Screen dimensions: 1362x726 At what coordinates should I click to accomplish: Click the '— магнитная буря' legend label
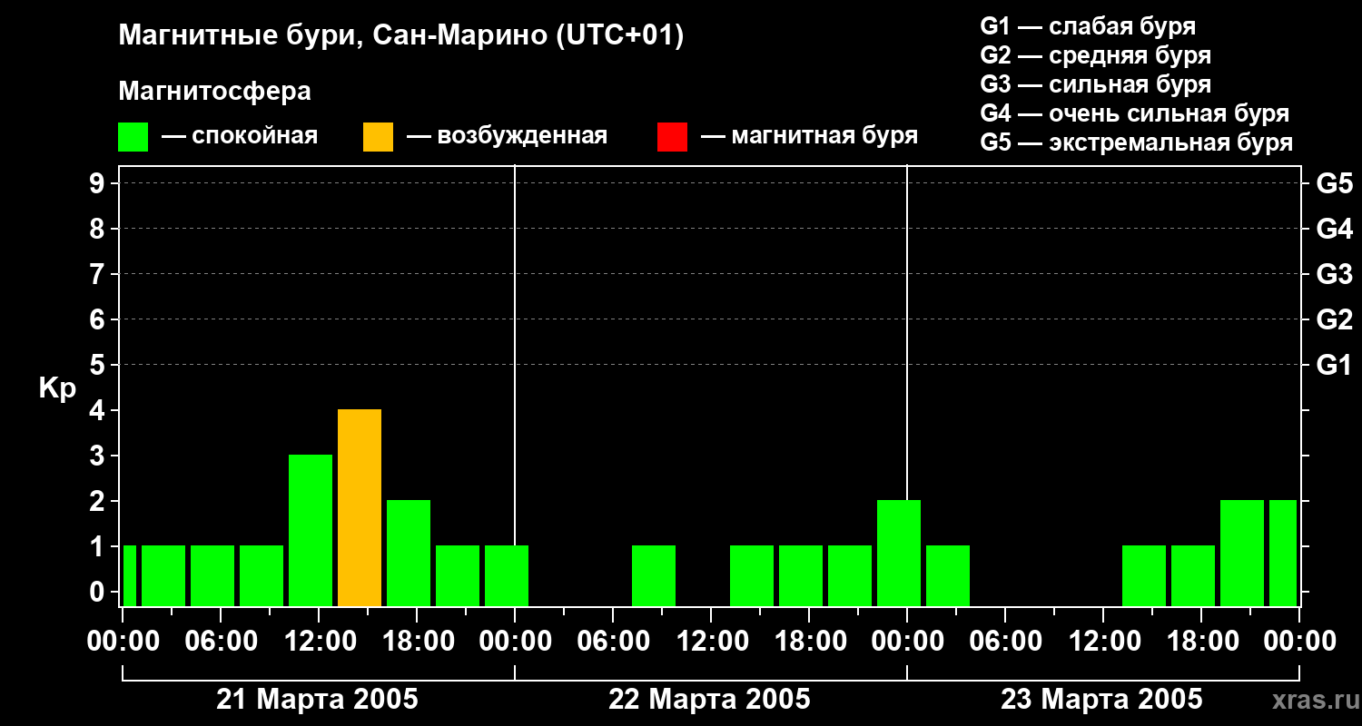coord(809,137)
